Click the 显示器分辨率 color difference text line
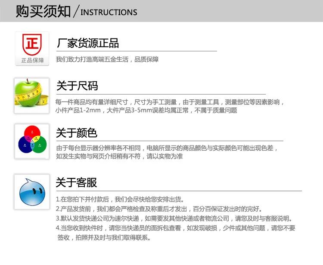Viewport: 323px width, 265px height. tap(167, 148)
